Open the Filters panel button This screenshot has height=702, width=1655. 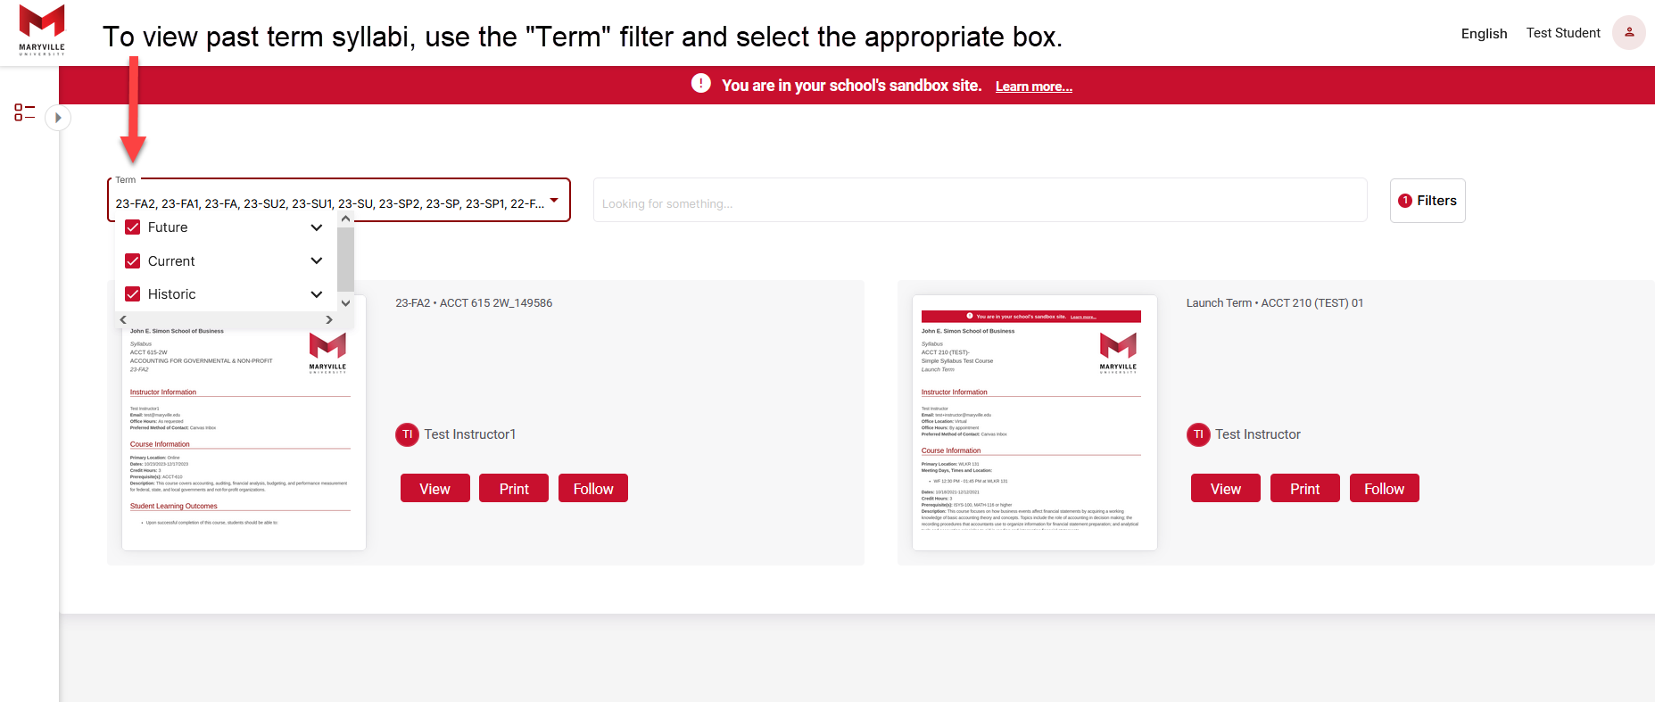[1427, 201]
